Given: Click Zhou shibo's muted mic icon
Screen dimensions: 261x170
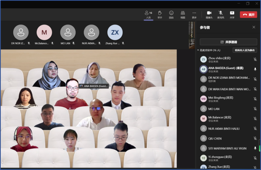Looking at the screenshot, I should point(255,59).
